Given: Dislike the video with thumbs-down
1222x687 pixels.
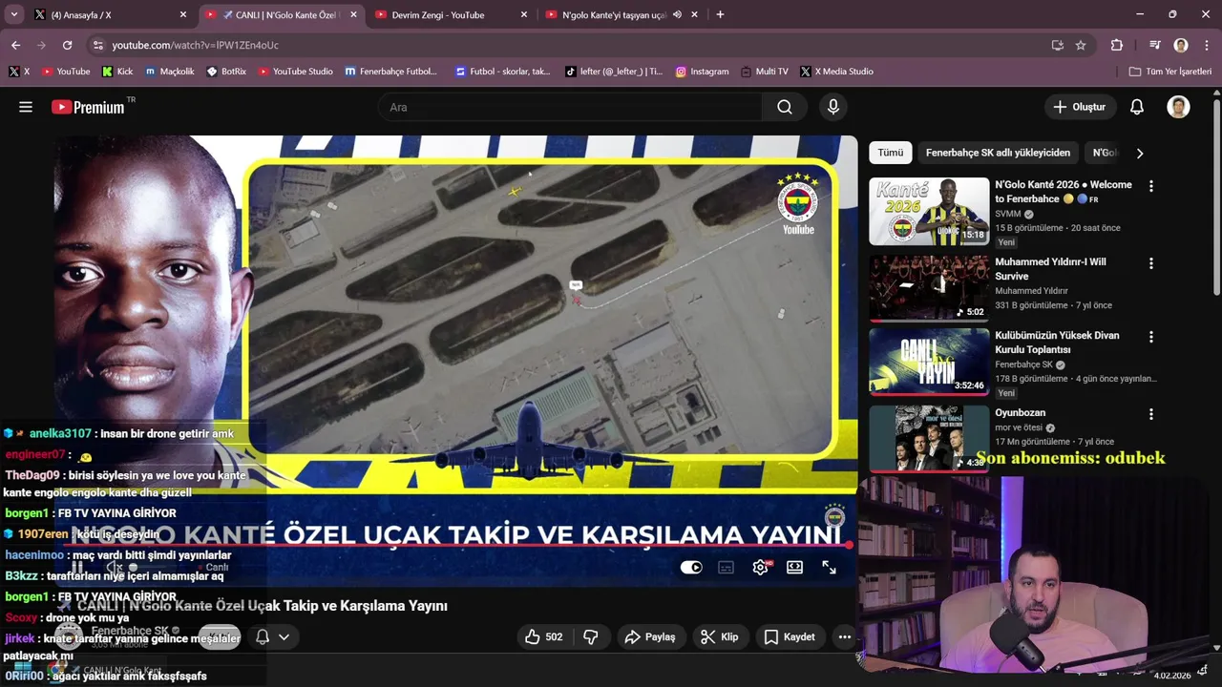Looking at the screenshot, I should 591,636.
